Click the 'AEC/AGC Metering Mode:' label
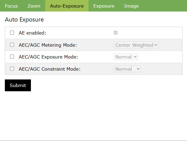187x141 pixels. [48, 45]
